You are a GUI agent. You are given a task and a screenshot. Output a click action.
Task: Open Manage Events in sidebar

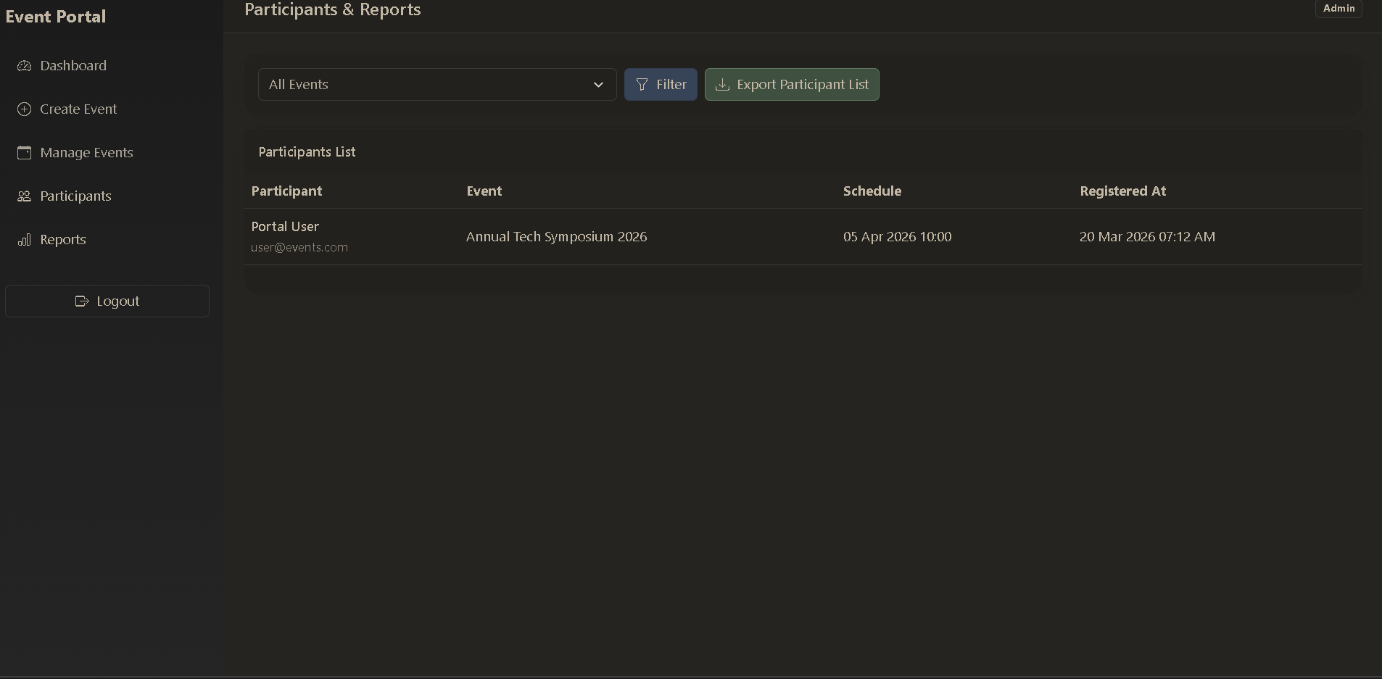tap(107, 153)
